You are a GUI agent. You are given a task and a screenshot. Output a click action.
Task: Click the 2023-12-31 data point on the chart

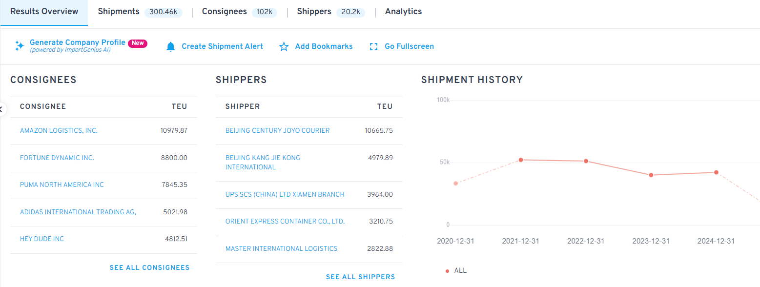pyautogui.click(x=651, y=175)
